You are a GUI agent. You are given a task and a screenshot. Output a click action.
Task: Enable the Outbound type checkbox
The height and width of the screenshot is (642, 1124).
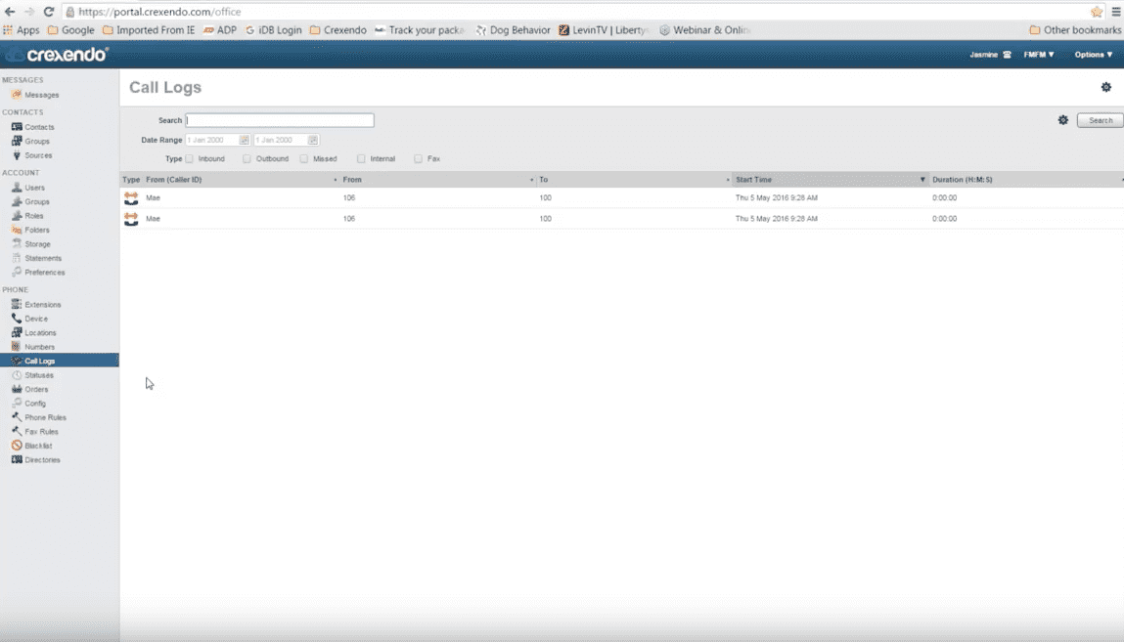click(x=247, y=159)
